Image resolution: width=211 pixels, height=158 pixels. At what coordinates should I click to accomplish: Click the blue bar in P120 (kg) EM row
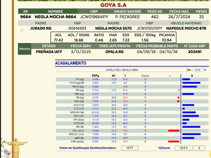(x=191, y=83)
